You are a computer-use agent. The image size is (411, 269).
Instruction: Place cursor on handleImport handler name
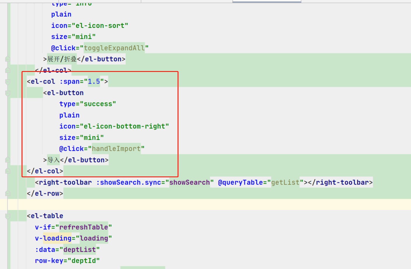click(116, 149)
